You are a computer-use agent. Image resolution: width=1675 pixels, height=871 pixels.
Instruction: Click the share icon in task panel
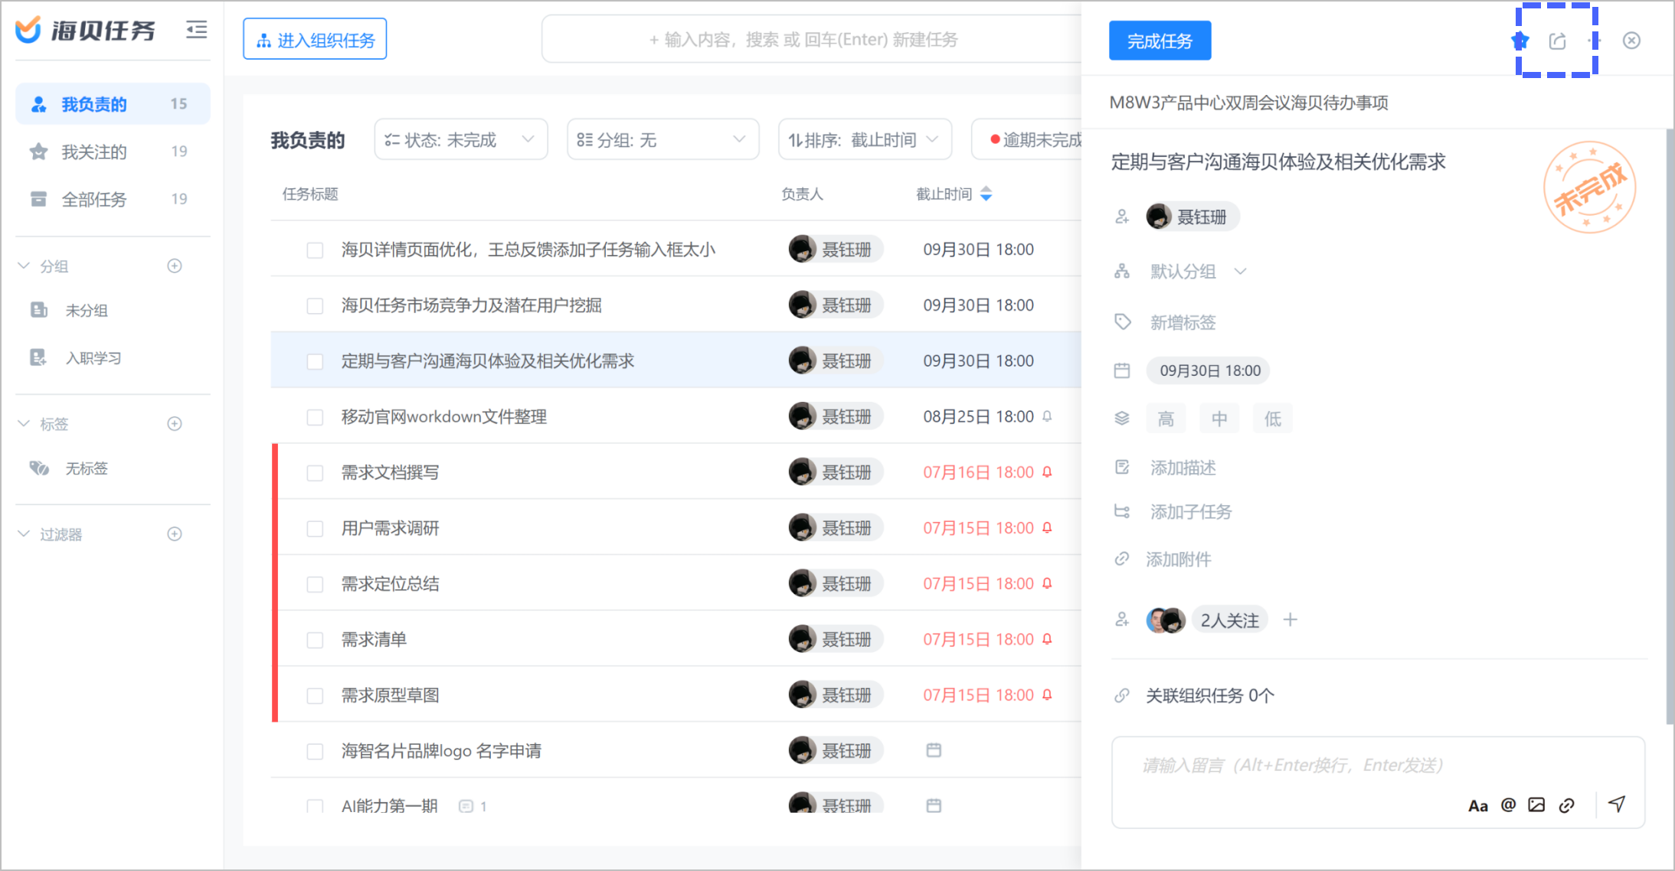tap(1557, 41)
